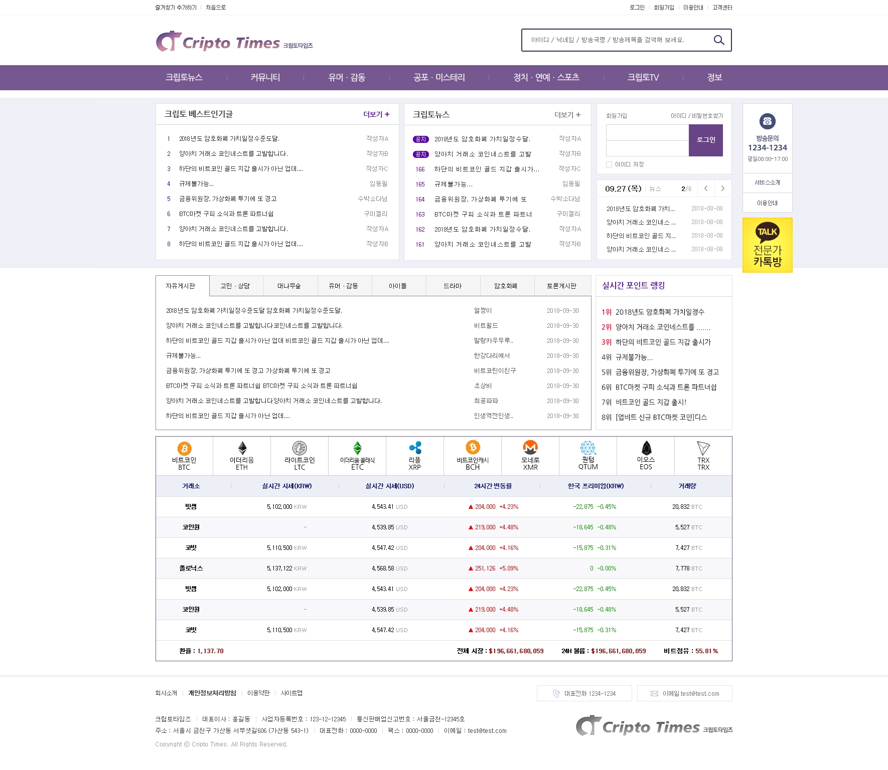This screenshot has width=888, height=770.
Task: Switch to the 암호화폐 board tab
Action: (x=505, y=286)
